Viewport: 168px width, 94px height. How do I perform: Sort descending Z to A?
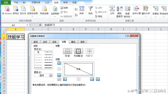click(x=76, y=15)
